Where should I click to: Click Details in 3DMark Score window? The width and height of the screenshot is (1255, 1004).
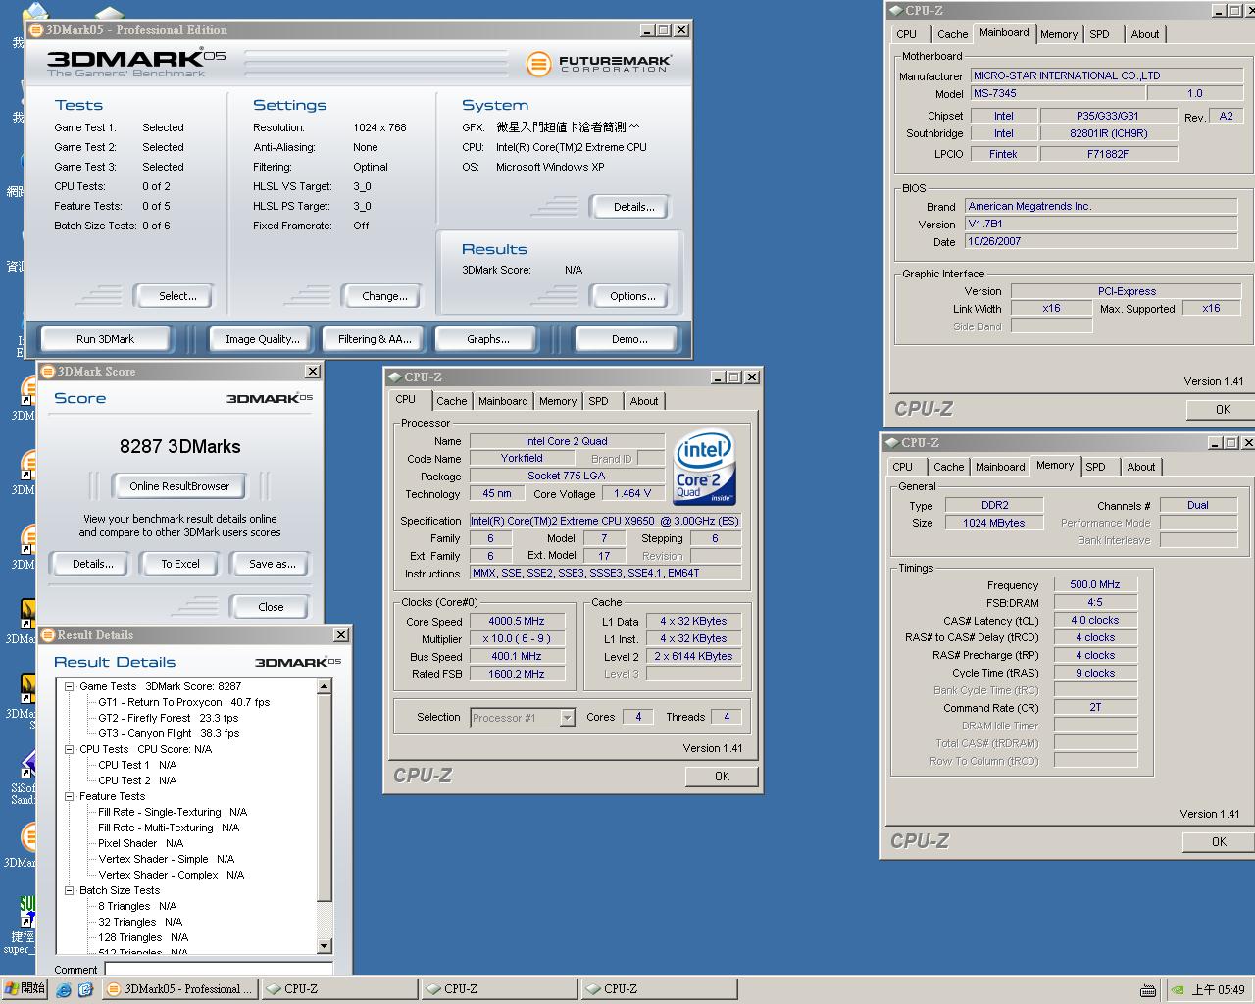[x=92, y=564]
